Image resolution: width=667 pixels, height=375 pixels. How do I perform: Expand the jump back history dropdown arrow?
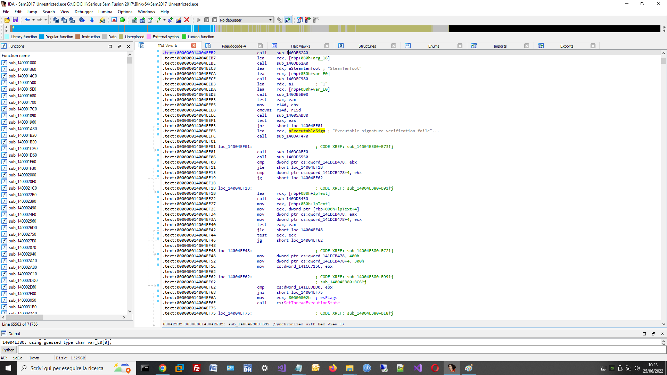pyautogui.click(x=33, y=20)
